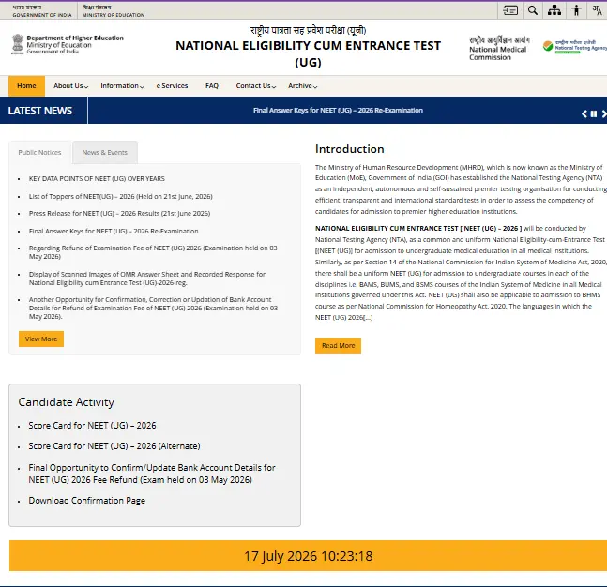Open Score Card NEET 2026 (Alternate) link
The width and height of the screenshot is (607, 587).
click(114, 446)
